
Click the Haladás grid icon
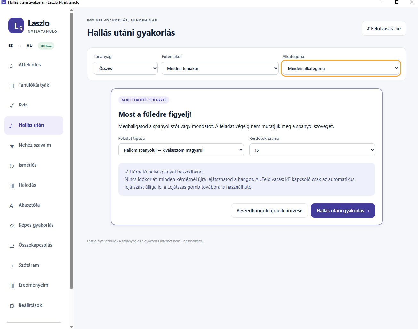point(12,186)
